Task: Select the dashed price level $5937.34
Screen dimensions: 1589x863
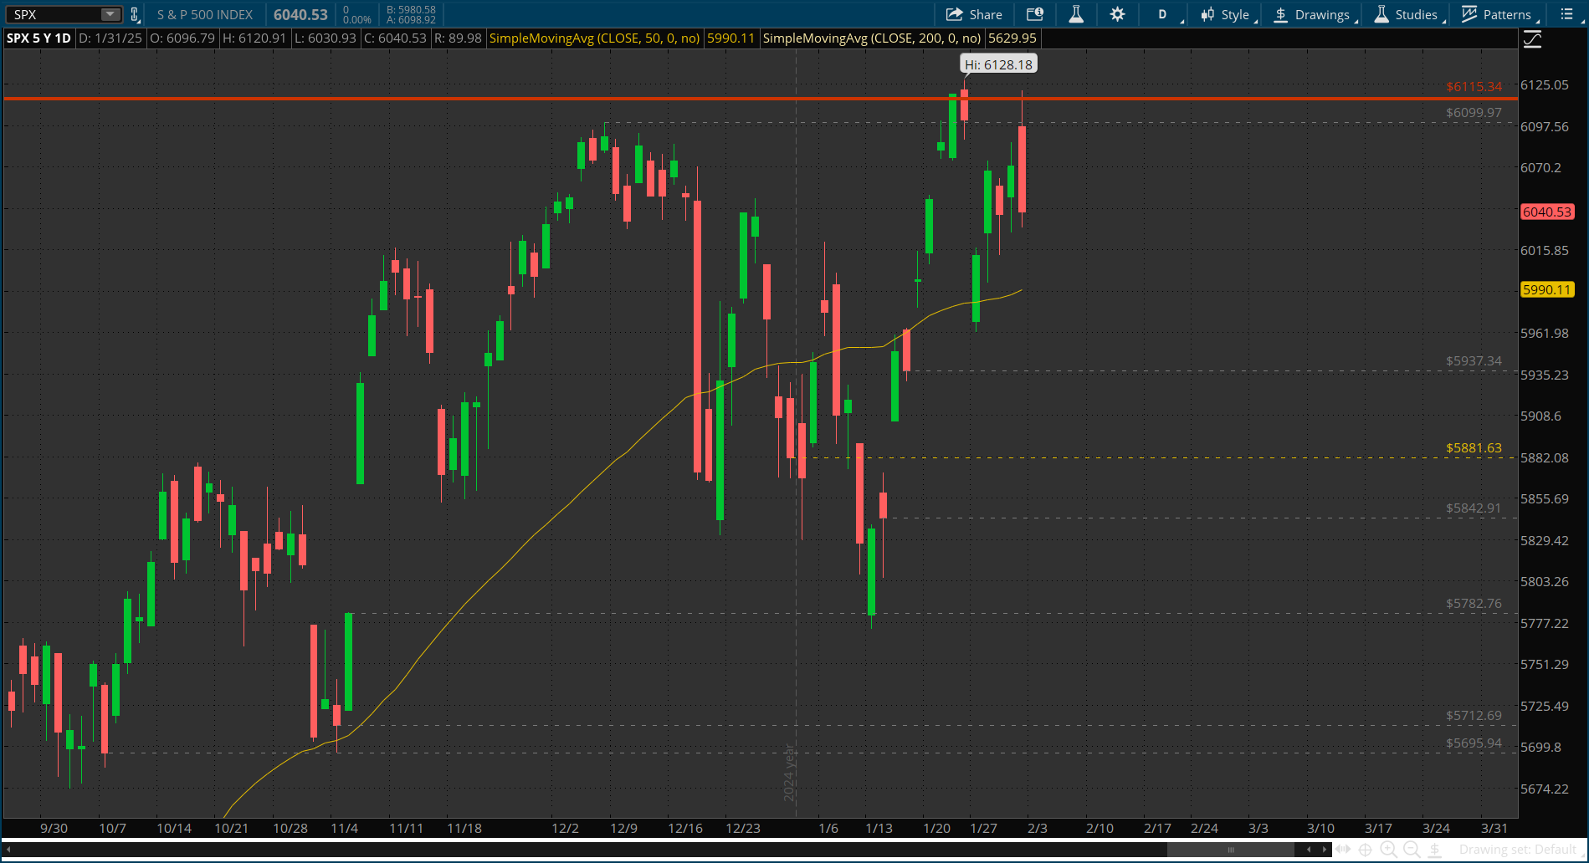Action: tap(1474, 361)
